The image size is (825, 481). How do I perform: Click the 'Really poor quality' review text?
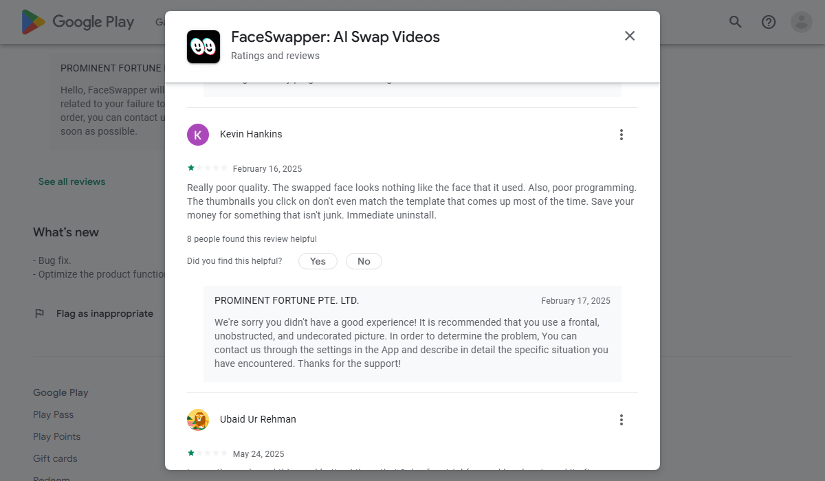pos(412,201)
